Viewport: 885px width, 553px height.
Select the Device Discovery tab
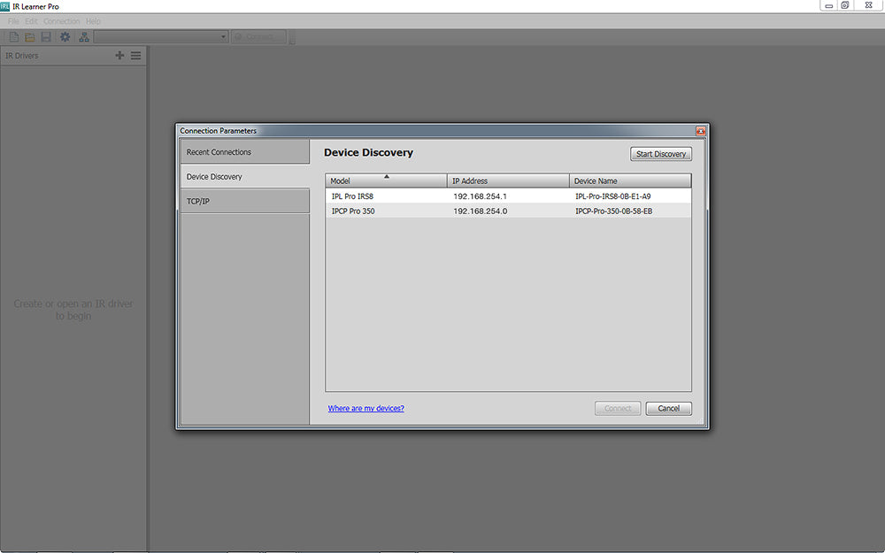(245, 177)
